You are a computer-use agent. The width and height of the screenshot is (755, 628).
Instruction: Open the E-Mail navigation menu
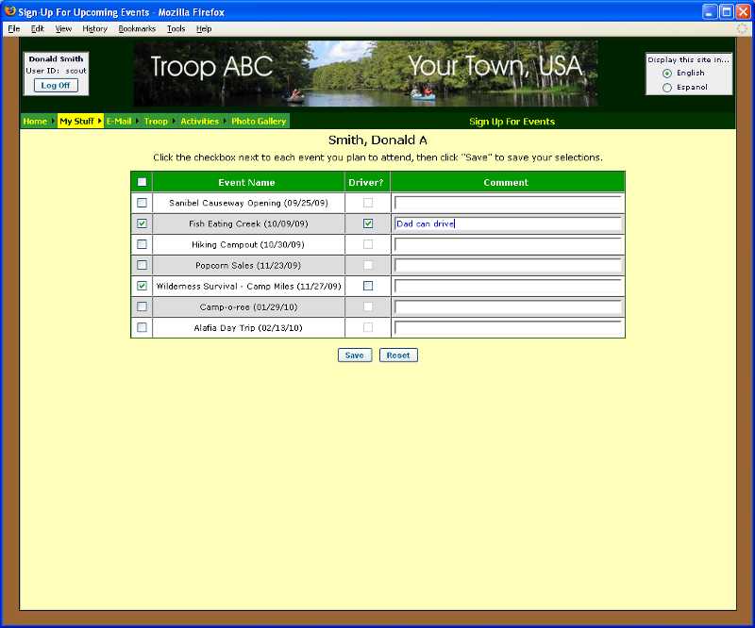(x=119, y=122)
